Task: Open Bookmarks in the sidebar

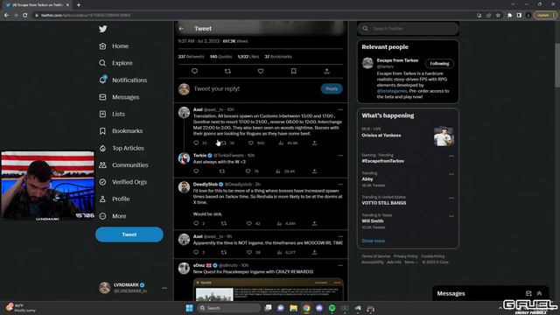Action: (121, 131)
